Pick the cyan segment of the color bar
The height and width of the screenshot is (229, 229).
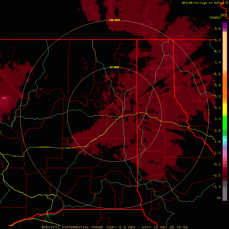[225, 140]
